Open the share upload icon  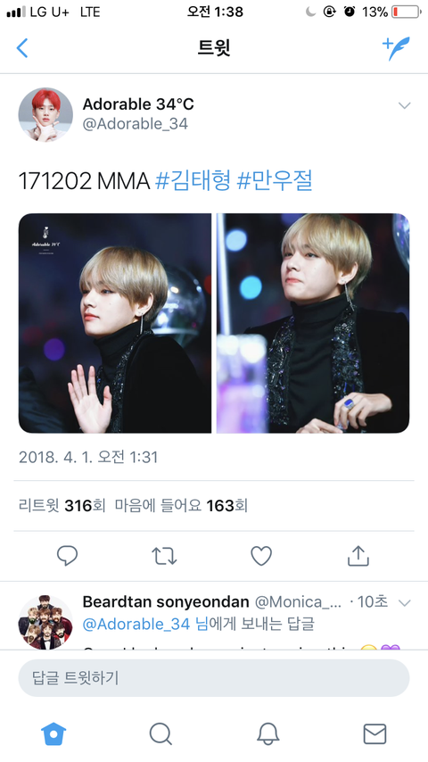(358, 556)
